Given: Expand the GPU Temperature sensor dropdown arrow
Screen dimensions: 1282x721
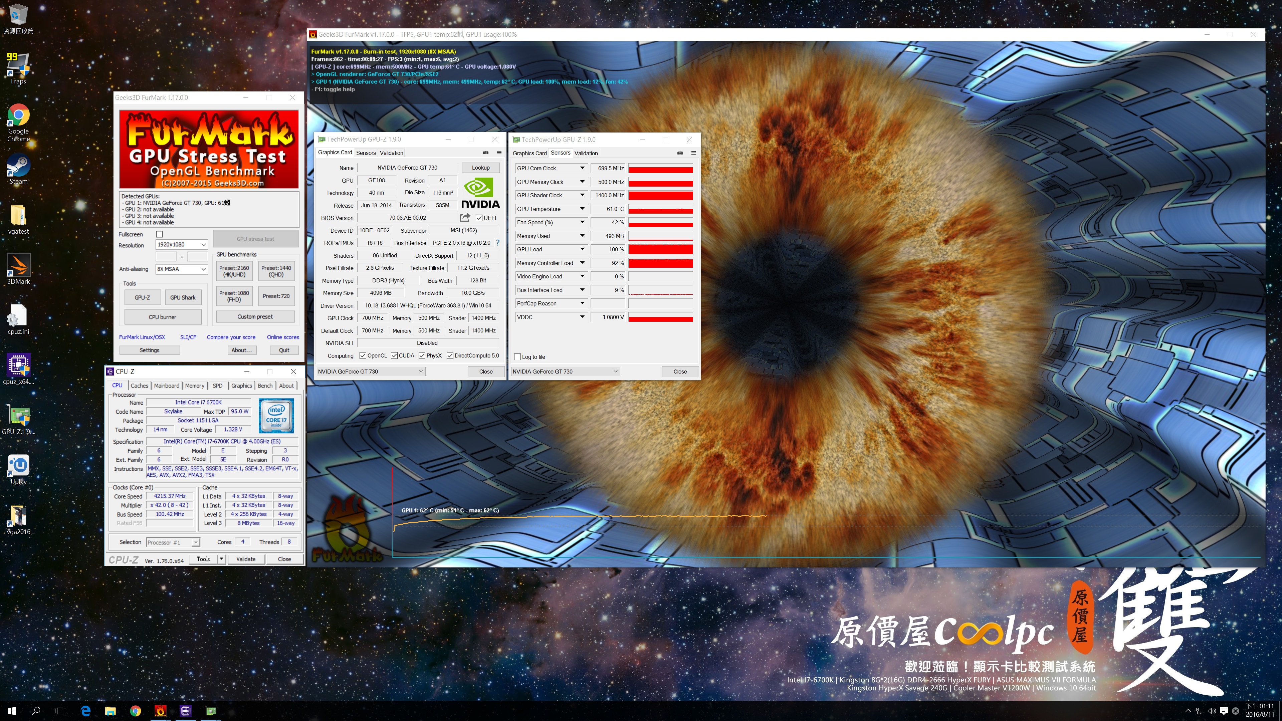Looking at the screenshot, I should [x=582, y=209].
